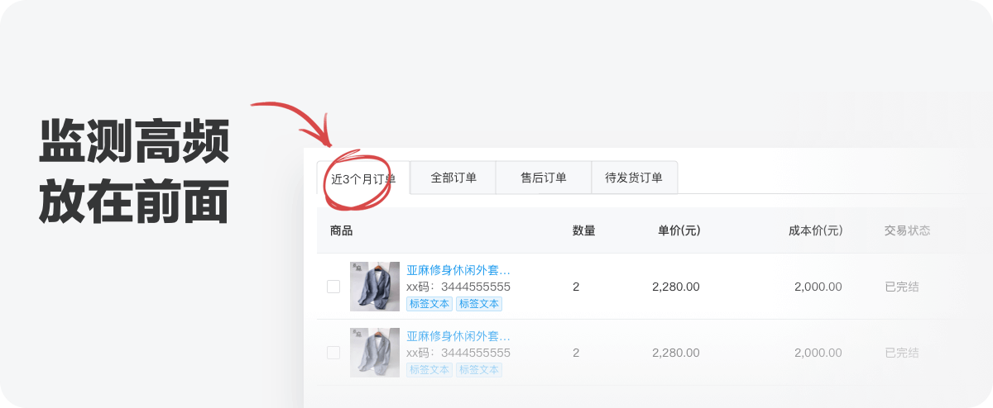Viewport: 993px width, 408px height.
Task: Go to the 待发货订单 tab
Action: point(634,178)
